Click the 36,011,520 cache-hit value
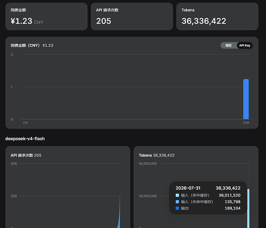Viewport: 266px width, 228px height. tap(229, 196)
